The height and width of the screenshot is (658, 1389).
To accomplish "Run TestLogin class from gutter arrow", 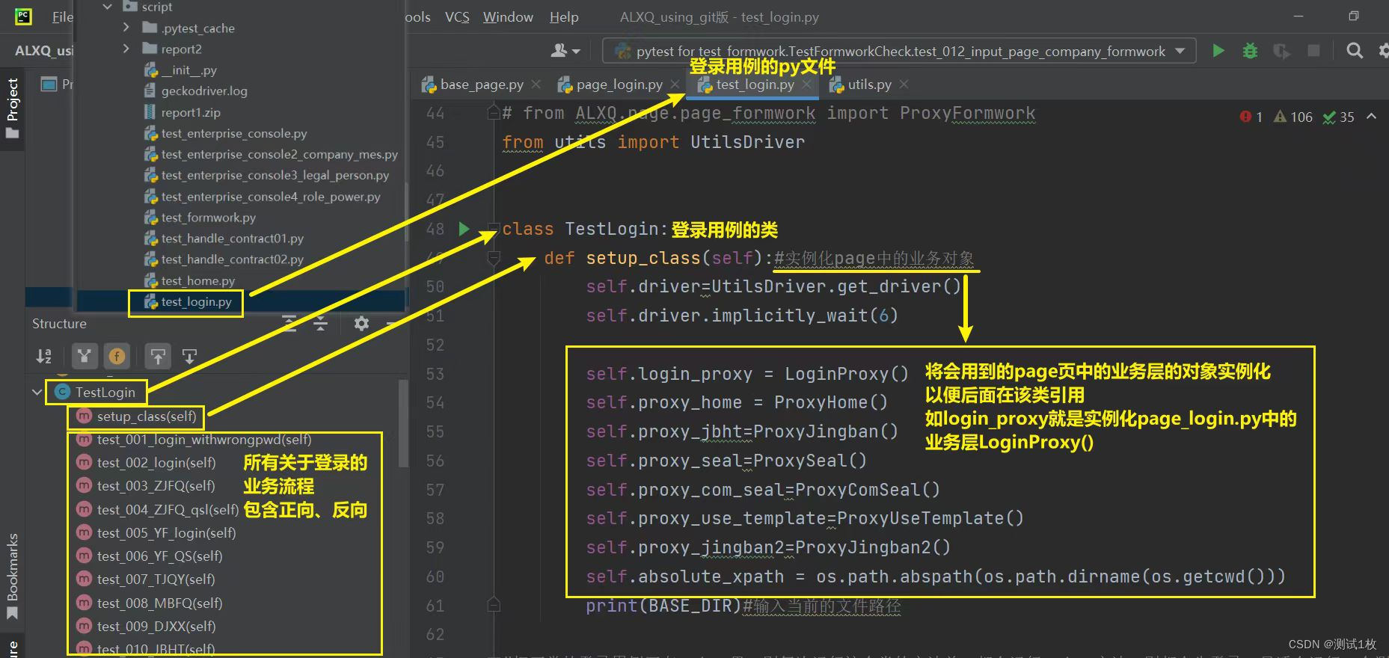I will point(464,229).
